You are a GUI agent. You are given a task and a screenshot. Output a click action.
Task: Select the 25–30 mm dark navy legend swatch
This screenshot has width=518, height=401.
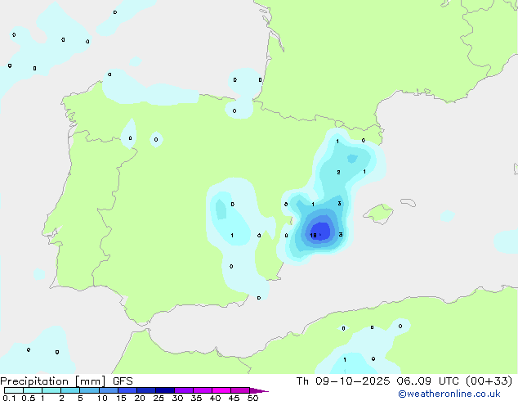(x=165, y=390)
